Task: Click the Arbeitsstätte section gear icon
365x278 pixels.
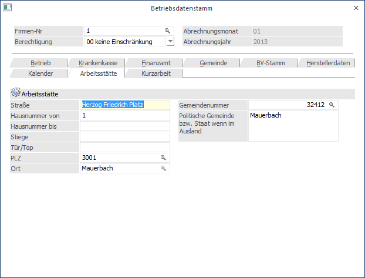Action: pos(15,93)
